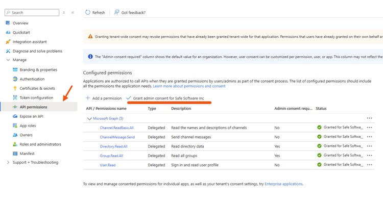Click the checkmark icon beside Grant admin consent
The height and width of the screenshot is (203, 383).
(129, 98)
